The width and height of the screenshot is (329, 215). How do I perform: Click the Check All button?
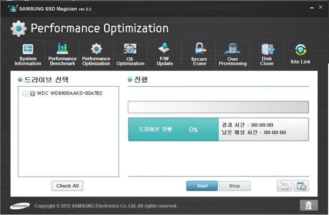[x=67, y=186]
